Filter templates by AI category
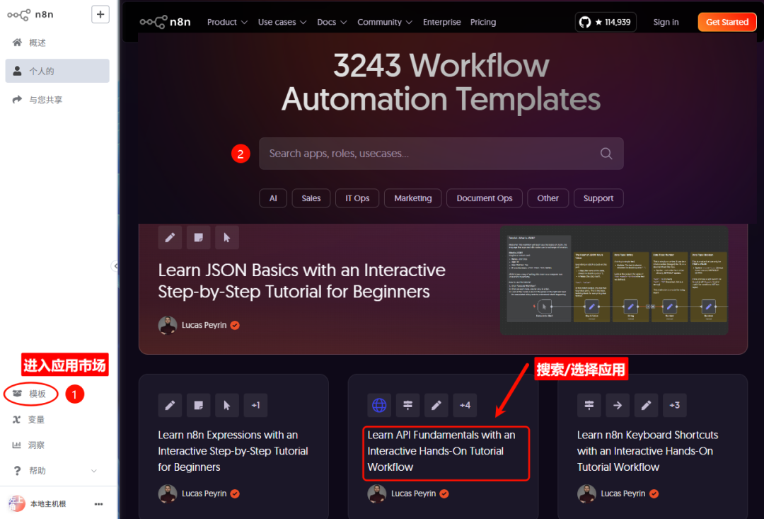This screenshot has height=519, width=764. [x=273, y=198]
